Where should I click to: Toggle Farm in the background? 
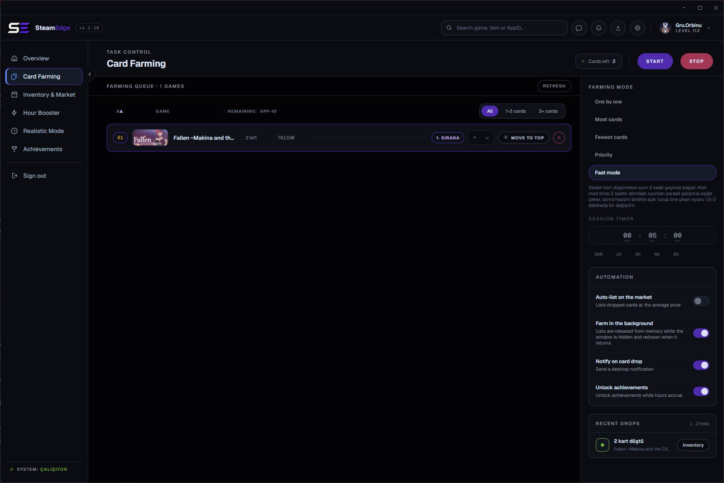click(x=701, y=333)
